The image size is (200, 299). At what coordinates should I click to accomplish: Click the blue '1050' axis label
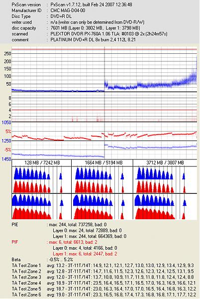pos(6,123)
